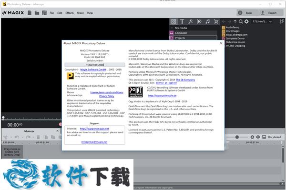This screenshot has height=190, width=286.
Task: Open the store shopping cart tab
Action: pos(216,21)
